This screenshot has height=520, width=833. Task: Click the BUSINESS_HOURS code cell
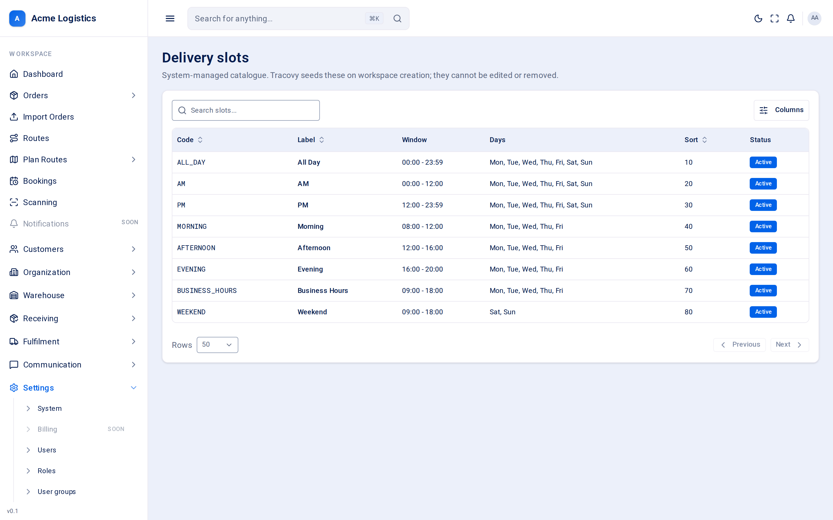(207, 291)
